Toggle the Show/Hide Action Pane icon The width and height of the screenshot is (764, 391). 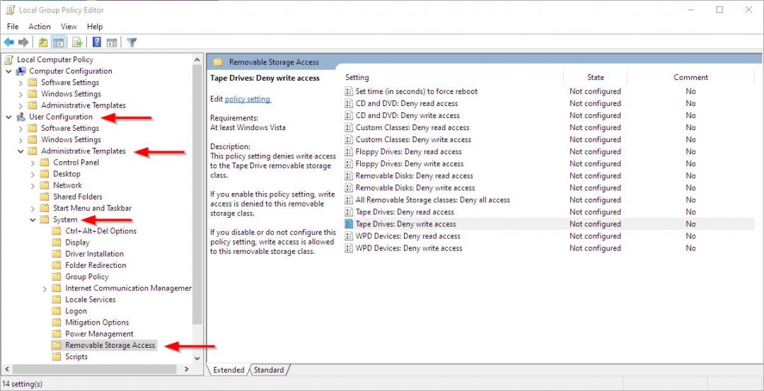[112, 42]
